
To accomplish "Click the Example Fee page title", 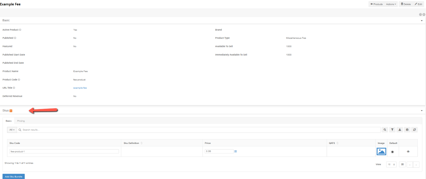I will [10, 4].
